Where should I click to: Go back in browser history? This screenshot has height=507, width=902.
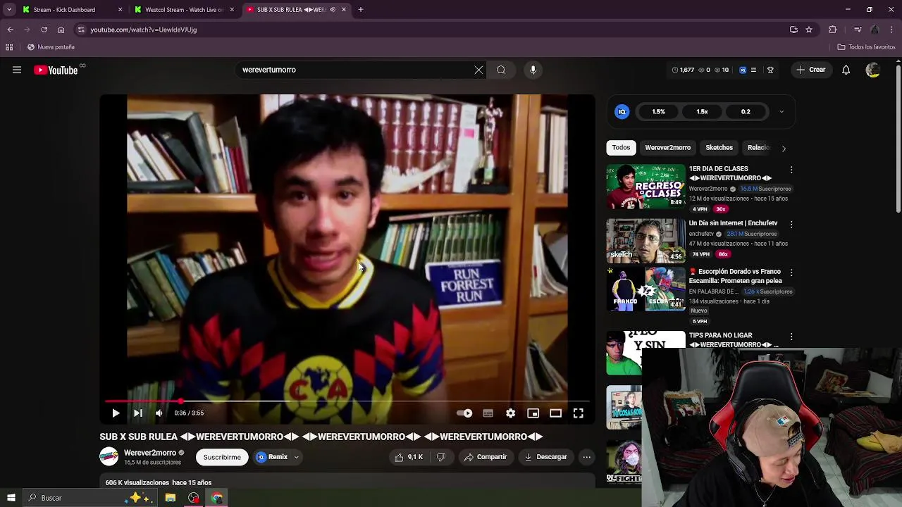coord(10,30)
